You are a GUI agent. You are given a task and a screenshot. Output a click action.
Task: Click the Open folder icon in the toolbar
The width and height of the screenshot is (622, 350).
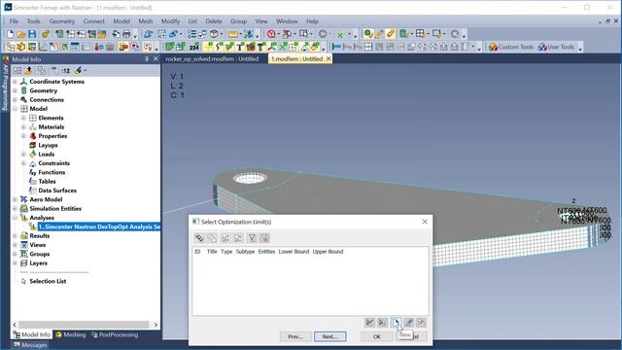[21, 34]
